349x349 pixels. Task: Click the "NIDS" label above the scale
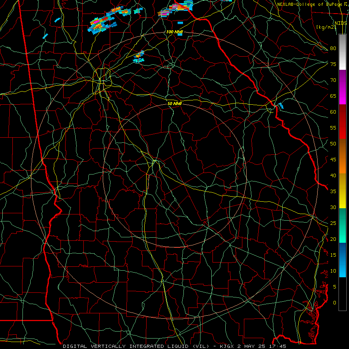(x=341, y=23)
